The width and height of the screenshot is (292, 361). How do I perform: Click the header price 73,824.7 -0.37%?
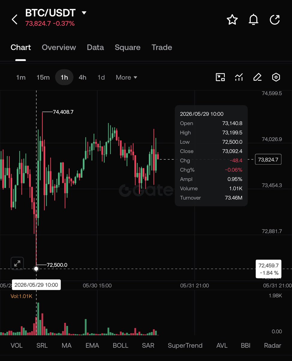(50, 23)
